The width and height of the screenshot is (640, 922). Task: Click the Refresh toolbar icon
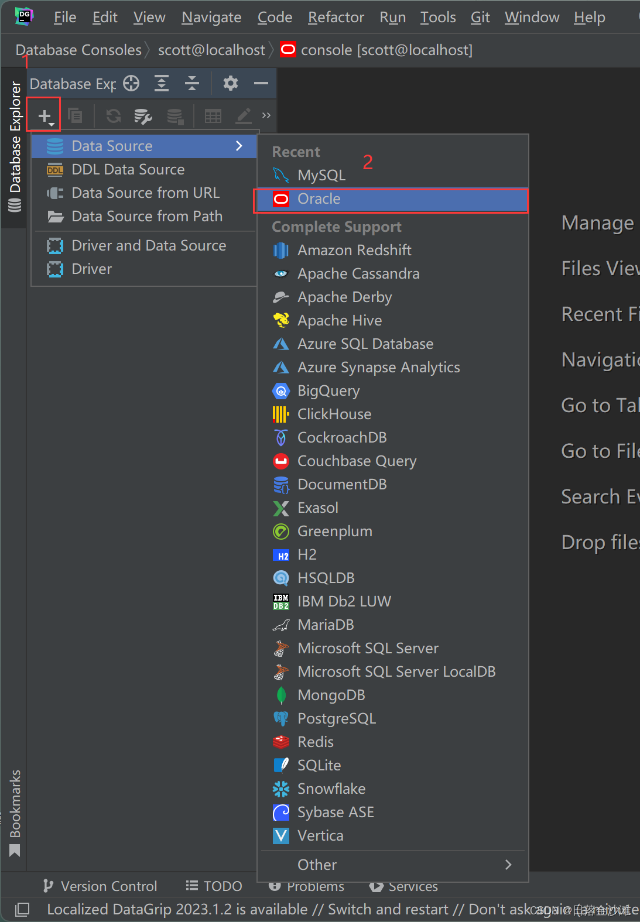(114, 116)
